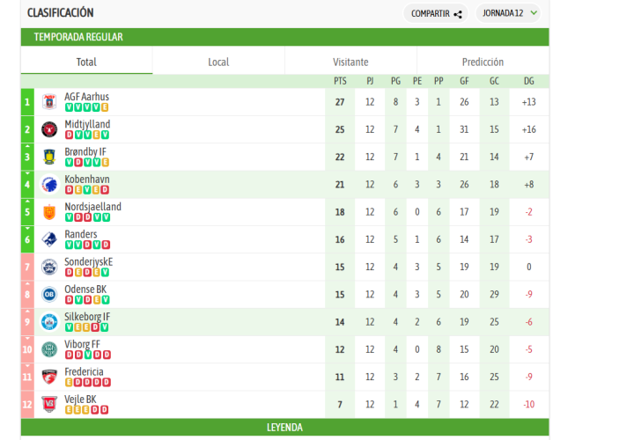Select the Visitante tab
Screen dimensions: 634x440
350,62
